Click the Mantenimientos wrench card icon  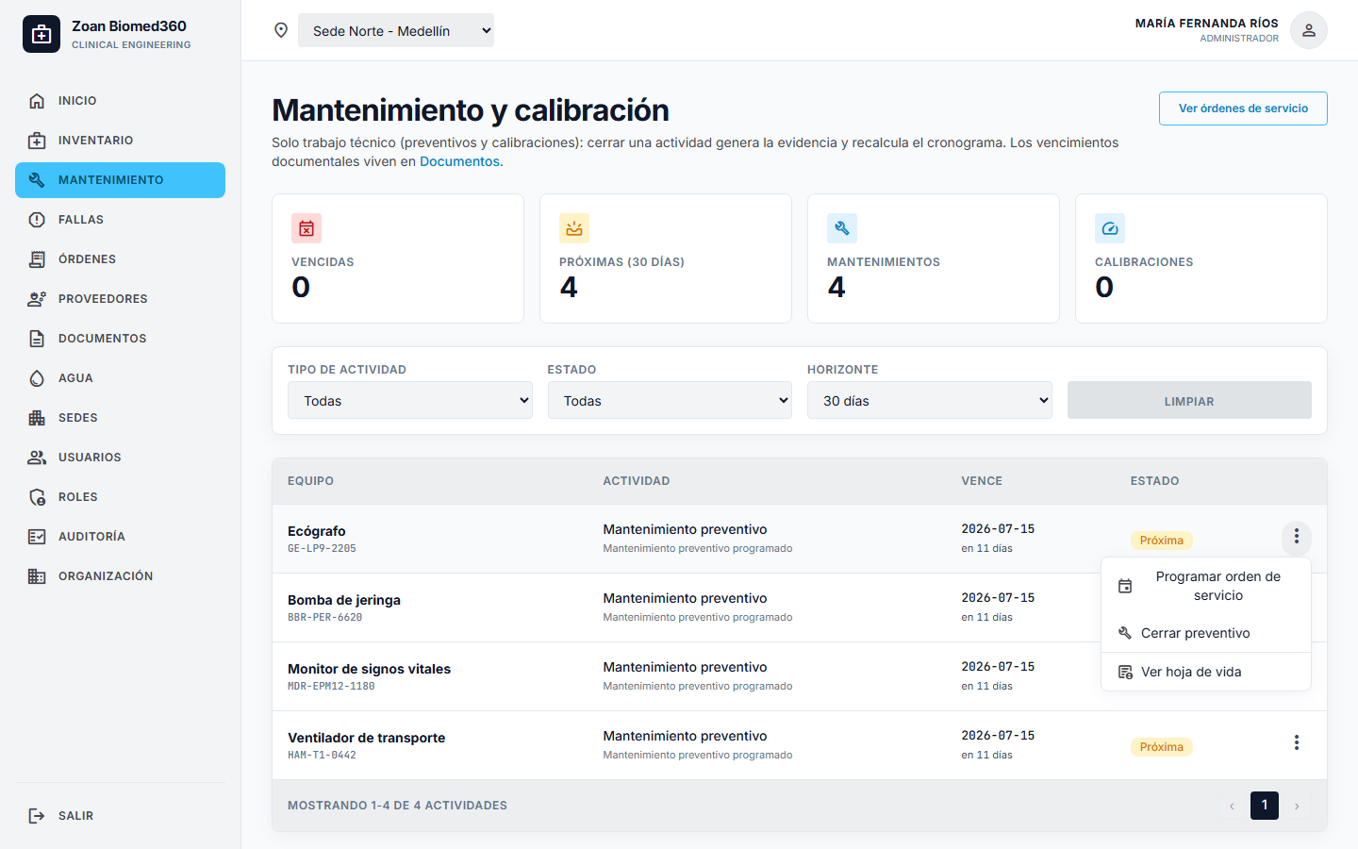(x=842, y=228)
